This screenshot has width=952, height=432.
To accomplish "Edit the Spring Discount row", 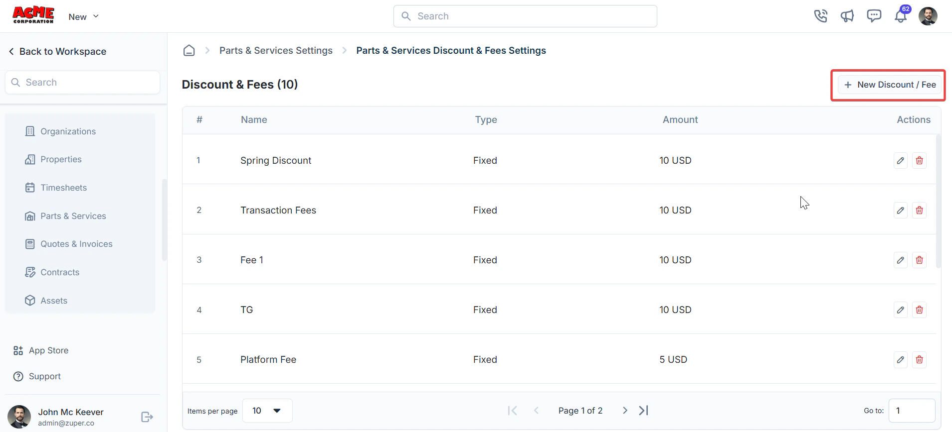I will [x=901, y=160].
